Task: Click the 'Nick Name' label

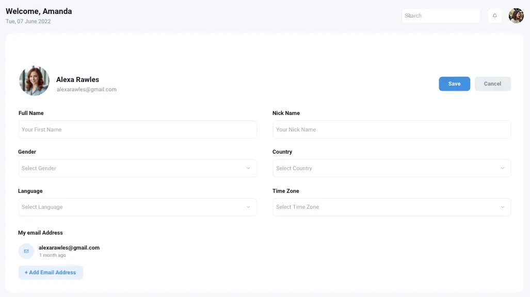Action: point(286,113)
